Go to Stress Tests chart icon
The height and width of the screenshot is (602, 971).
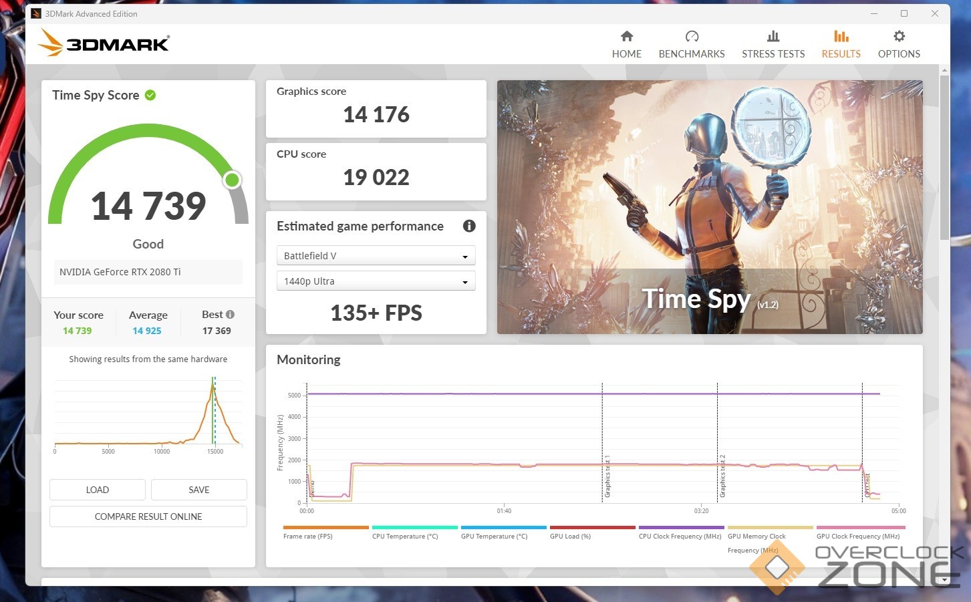click(773, 37)
